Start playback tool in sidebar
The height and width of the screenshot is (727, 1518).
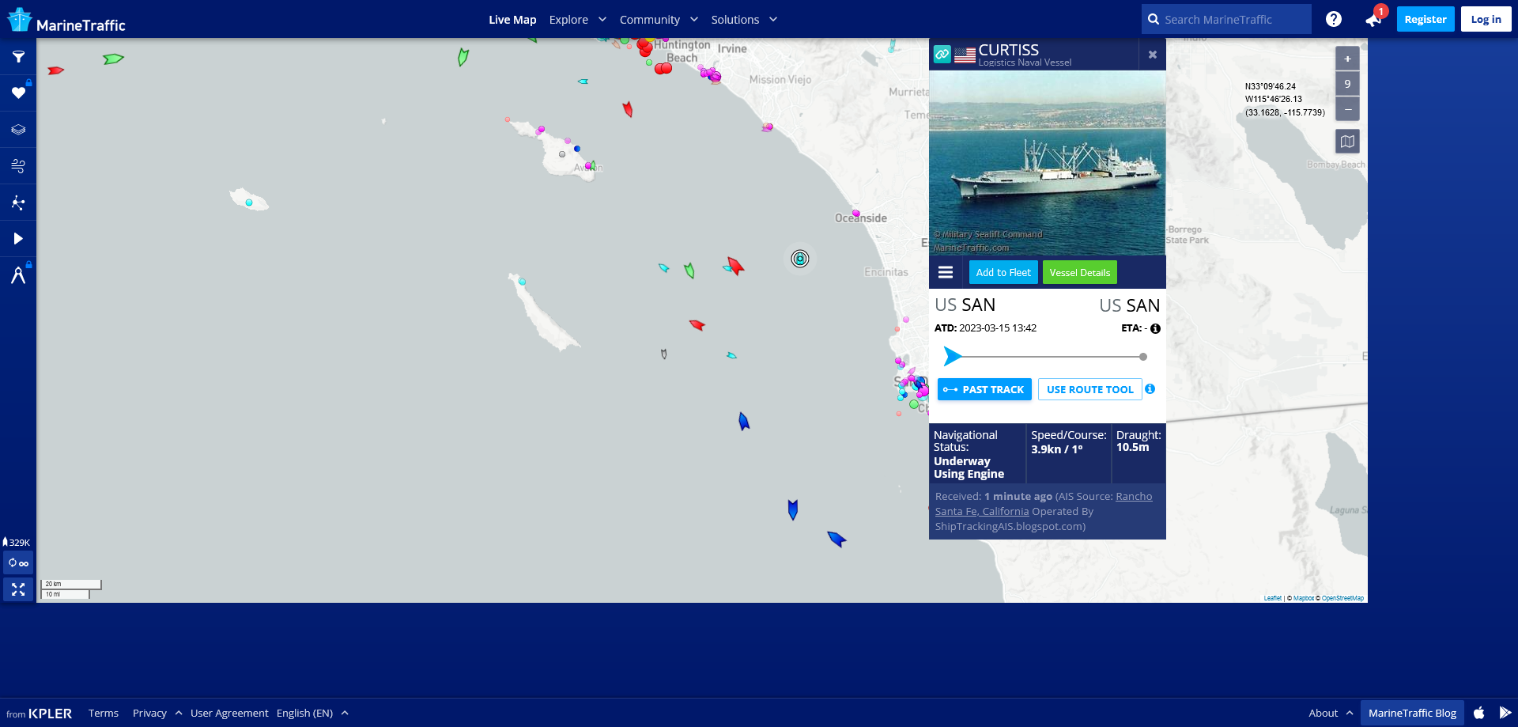pyautogui.click(x=18, y=239)
